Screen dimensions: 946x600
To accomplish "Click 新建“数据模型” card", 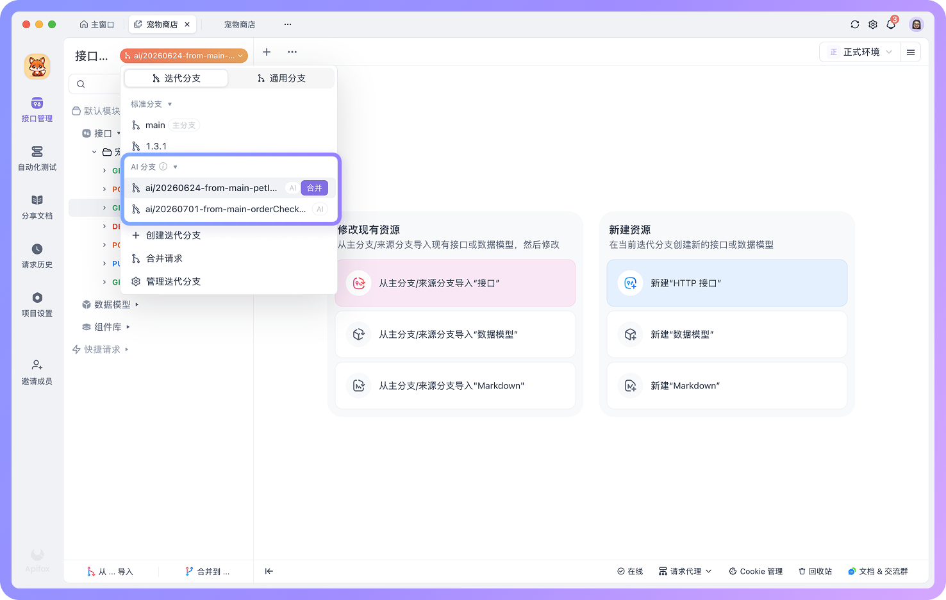I will [727, 335].
